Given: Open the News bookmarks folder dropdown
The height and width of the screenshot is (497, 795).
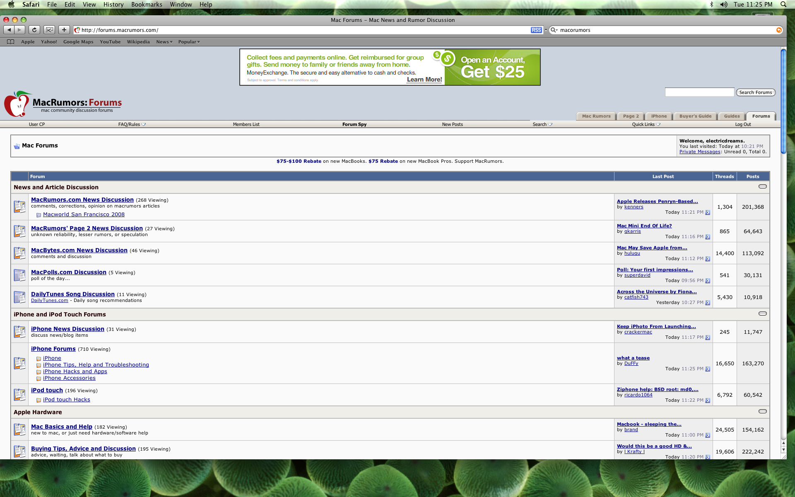Looking at the screenshot, I should tap(164, 42).
